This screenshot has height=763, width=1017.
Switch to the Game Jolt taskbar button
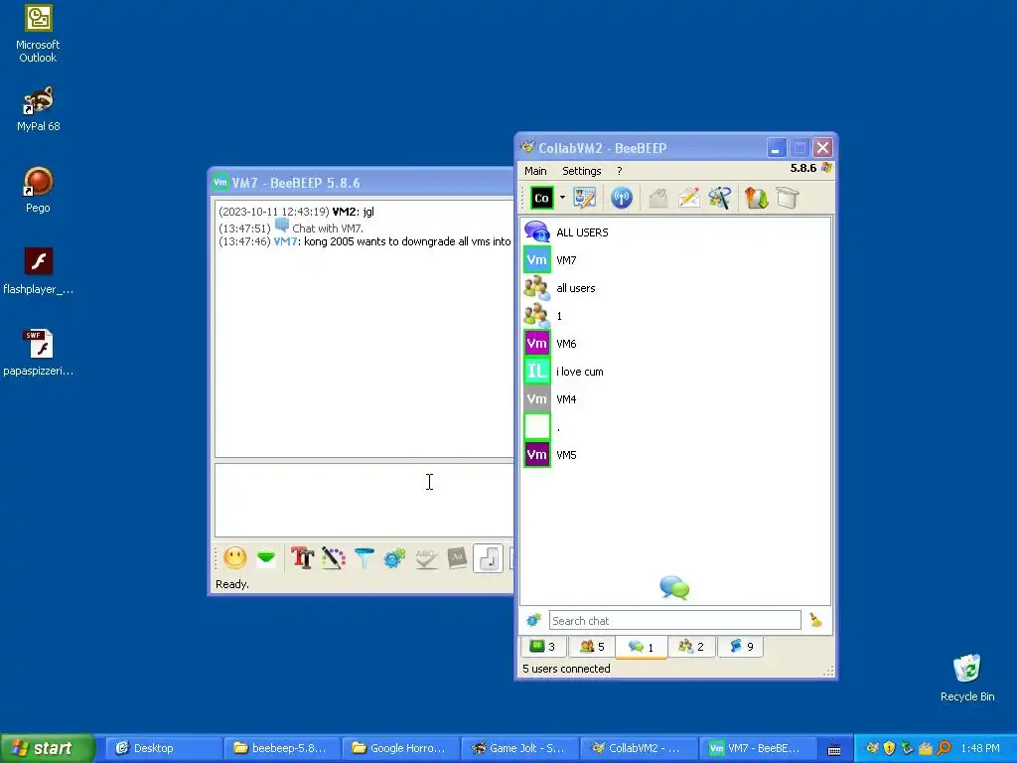[x=519, y=748]
